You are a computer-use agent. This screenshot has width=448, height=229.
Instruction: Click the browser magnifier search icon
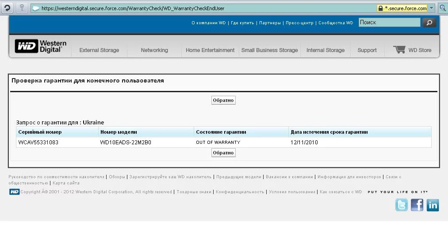[x=443, y=8]
